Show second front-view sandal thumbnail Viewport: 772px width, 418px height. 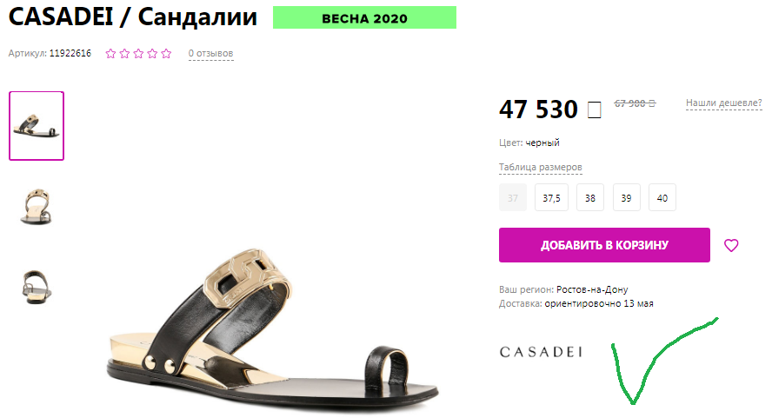point(36,207)
